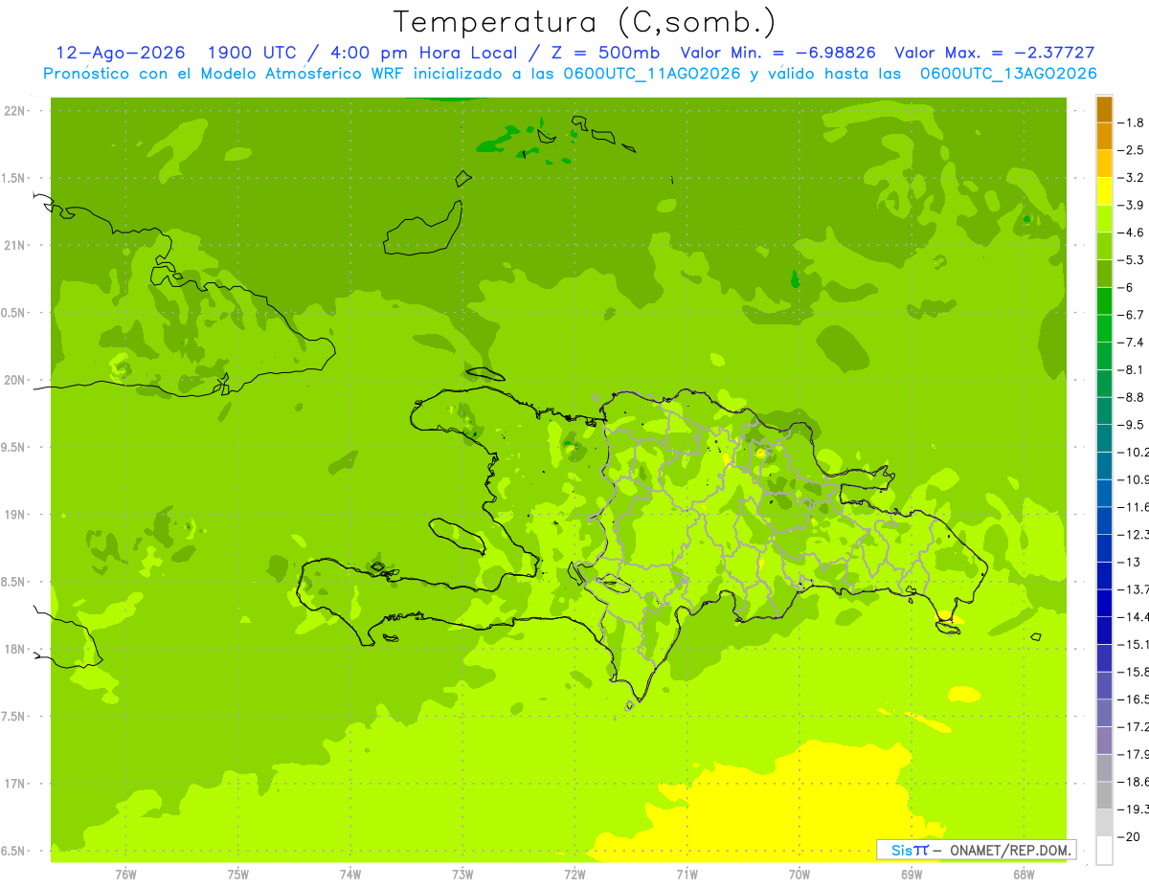Click the ONAMET/REP.DOM. credit label
Image resolution: width=1149 pixels, height=887 pixels.
[x=1010, y=850]
